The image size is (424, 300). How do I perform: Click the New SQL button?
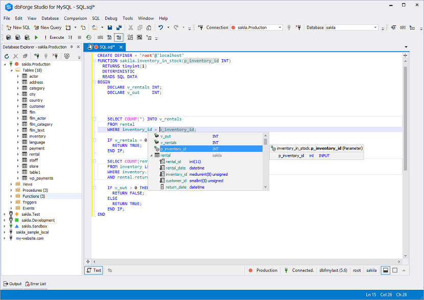[x=17, y=28]
